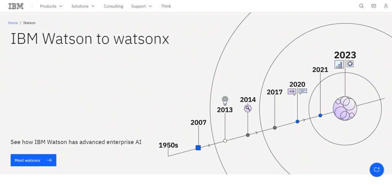Open the Think menu item
The height and width of the screenshot is (185, 392).
pos(166,6)
